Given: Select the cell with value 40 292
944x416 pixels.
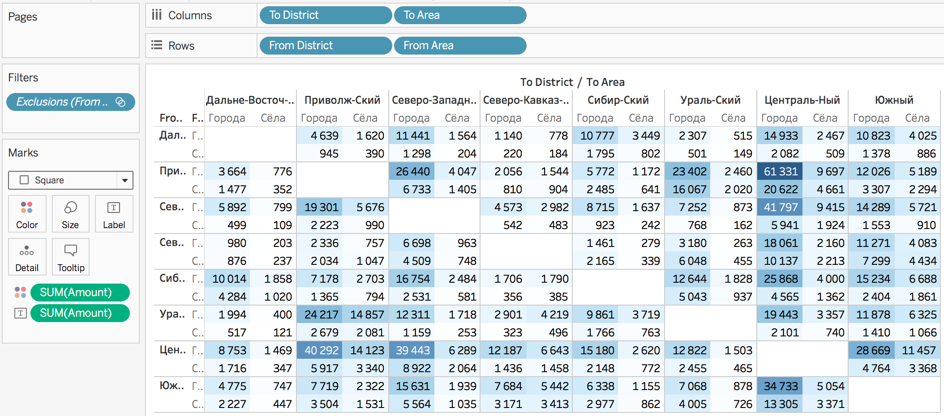Looking at the screenshot, I should [321, 350].
